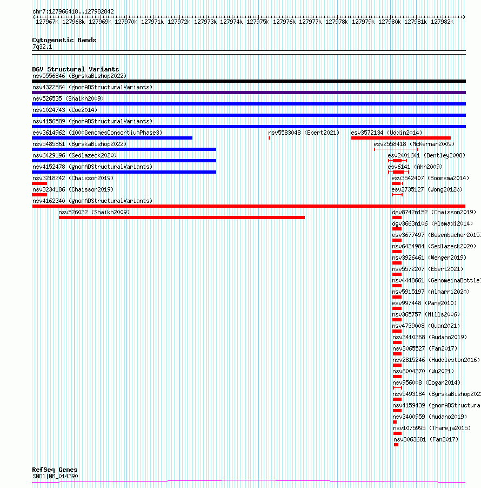Click the nsv5556846 (ByrskaBishop2022) variant label
Viewport: 481px width, 488px height.
79,76
